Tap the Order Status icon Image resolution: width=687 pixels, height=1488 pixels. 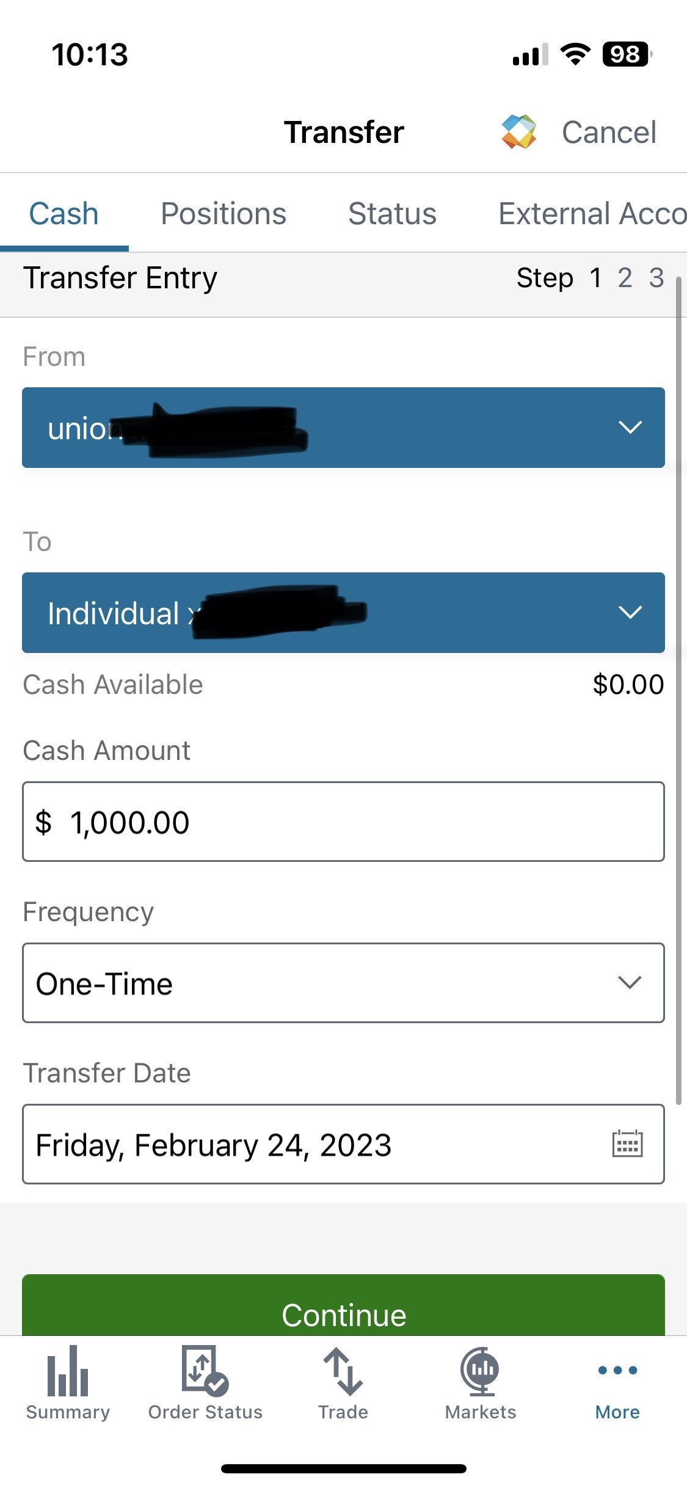pos(205,1372)
